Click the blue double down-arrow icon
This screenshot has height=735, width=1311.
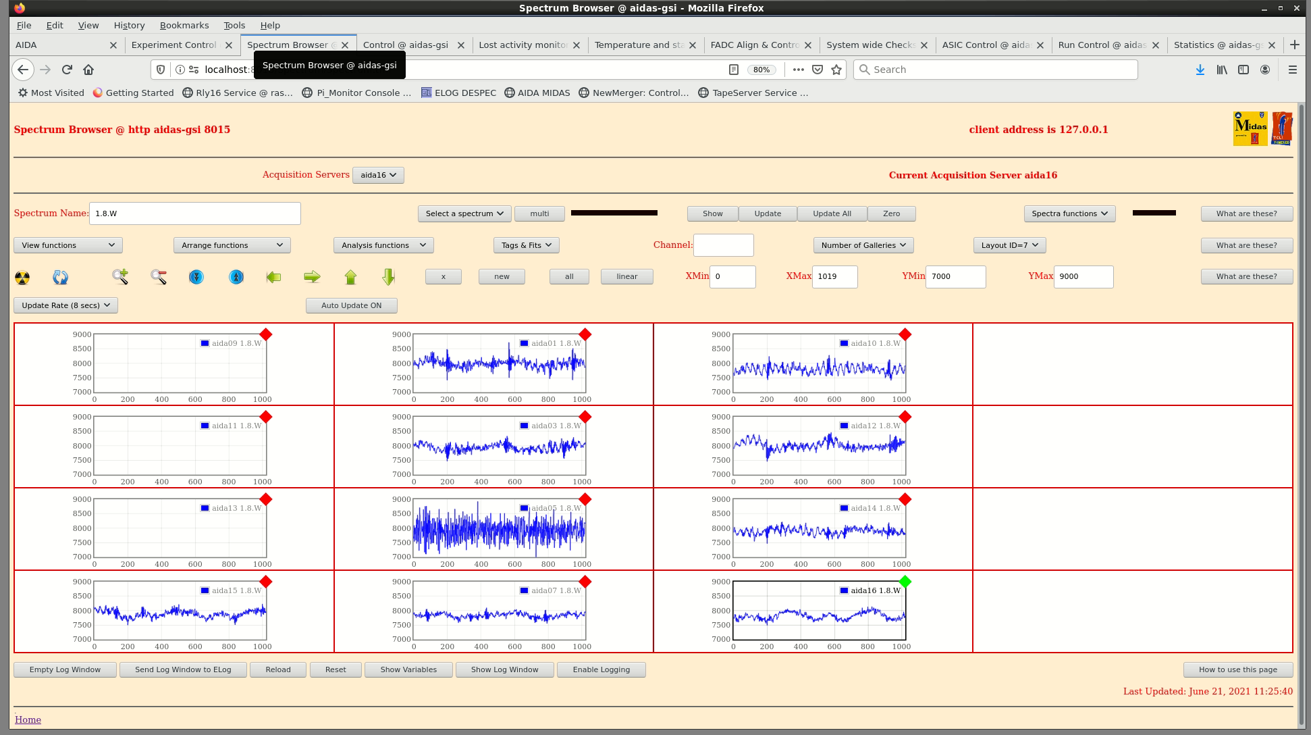coord(196,277)
